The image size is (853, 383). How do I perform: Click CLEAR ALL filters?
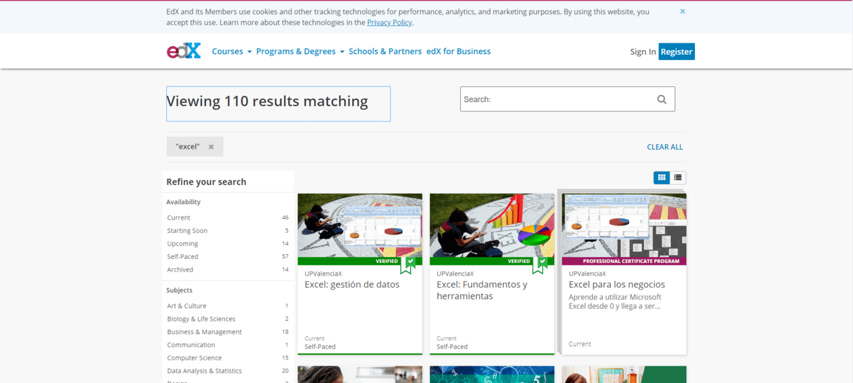click(x=665, y=147)
